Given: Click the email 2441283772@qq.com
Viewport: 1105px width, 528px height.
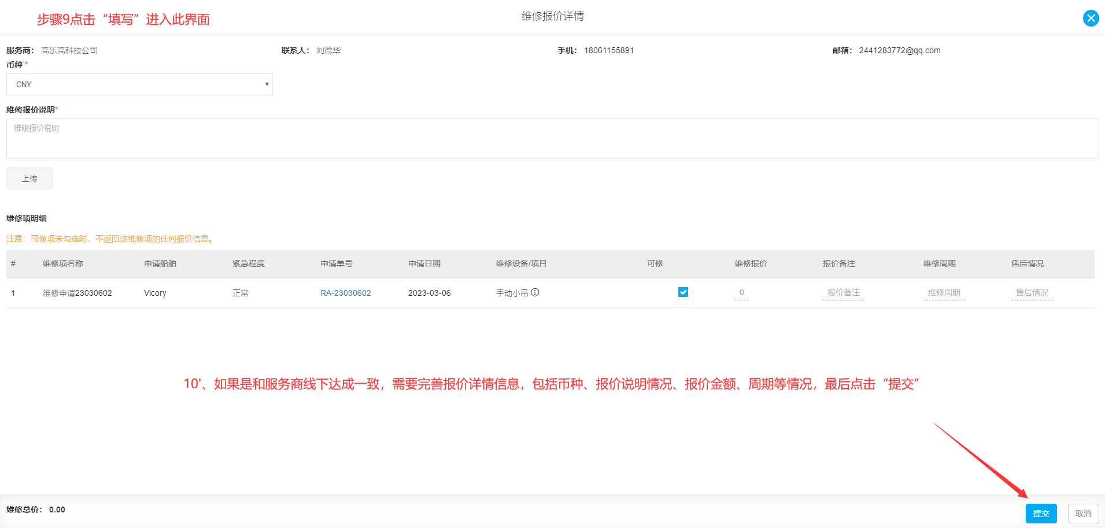Looking at the screenshot, I should point(900,50).
